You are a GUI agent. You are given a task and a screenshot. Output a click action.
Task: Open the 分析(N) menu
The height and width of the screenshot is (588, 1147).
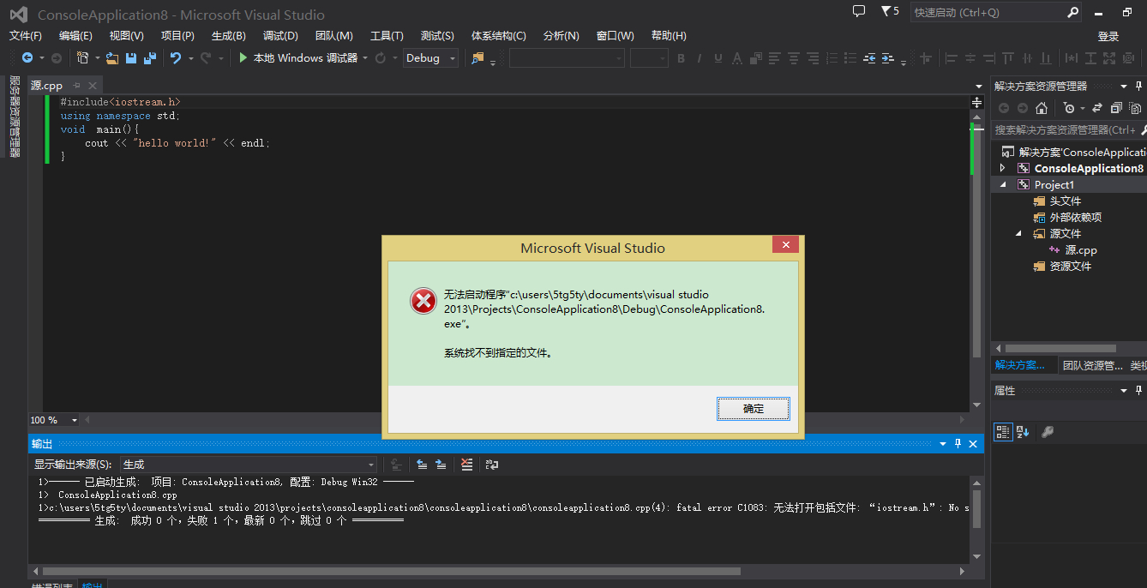point(561,35)
